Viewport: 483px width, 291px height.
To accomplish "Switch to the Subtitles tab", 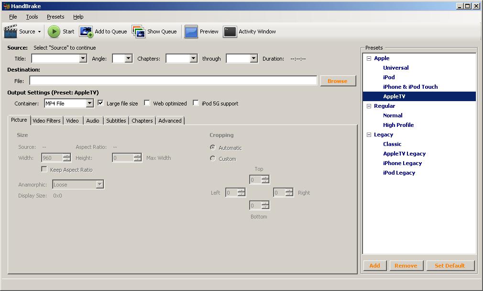I will pos(116,121).
